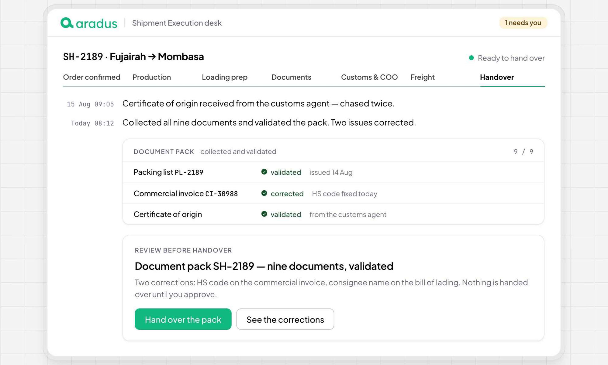Open the Packing list PL-2189 row
This screenshot has height=365, width=608.
[x=333, y=172]
